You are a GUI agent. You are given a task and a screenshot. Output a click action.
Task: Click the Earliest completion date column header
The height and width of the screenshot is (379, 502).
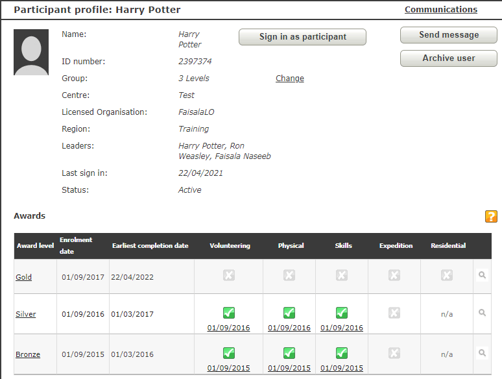(150, 246)
